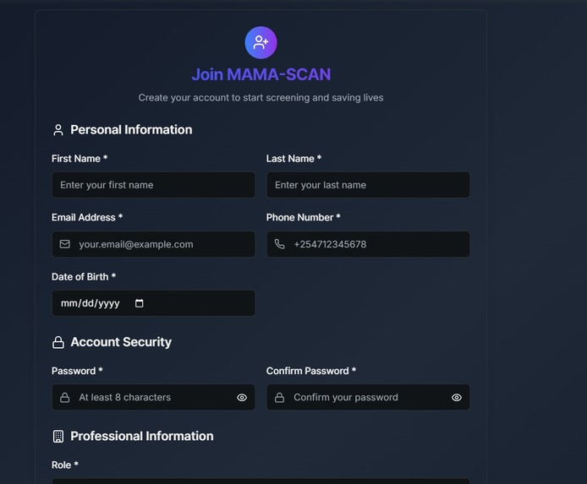Image resolution: width=587 pixels, height=484 pixels.
Task: Click the Role * label
Action: click(x=65, y=465)
